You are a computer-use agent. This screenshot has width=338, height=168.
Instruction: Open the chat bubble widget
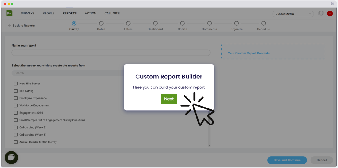(11, 158)
